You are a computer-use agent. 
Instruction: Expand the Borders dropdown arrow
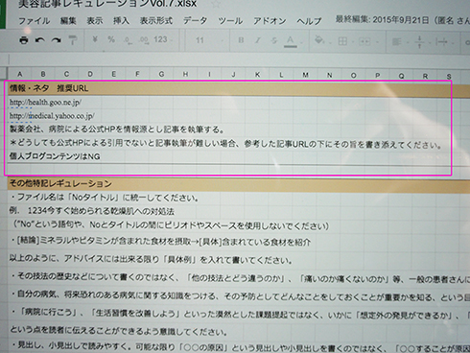[353, 42]
